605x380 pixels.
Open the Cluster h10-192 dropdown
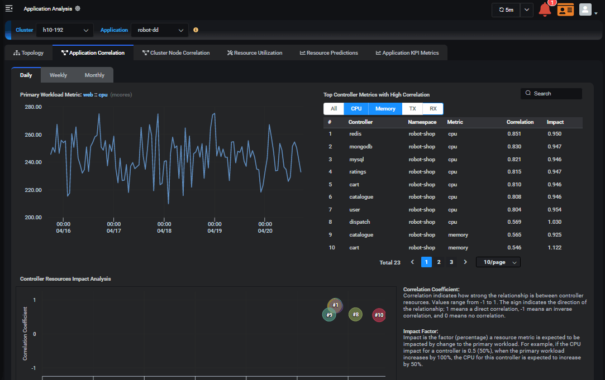tap(65, 30)
